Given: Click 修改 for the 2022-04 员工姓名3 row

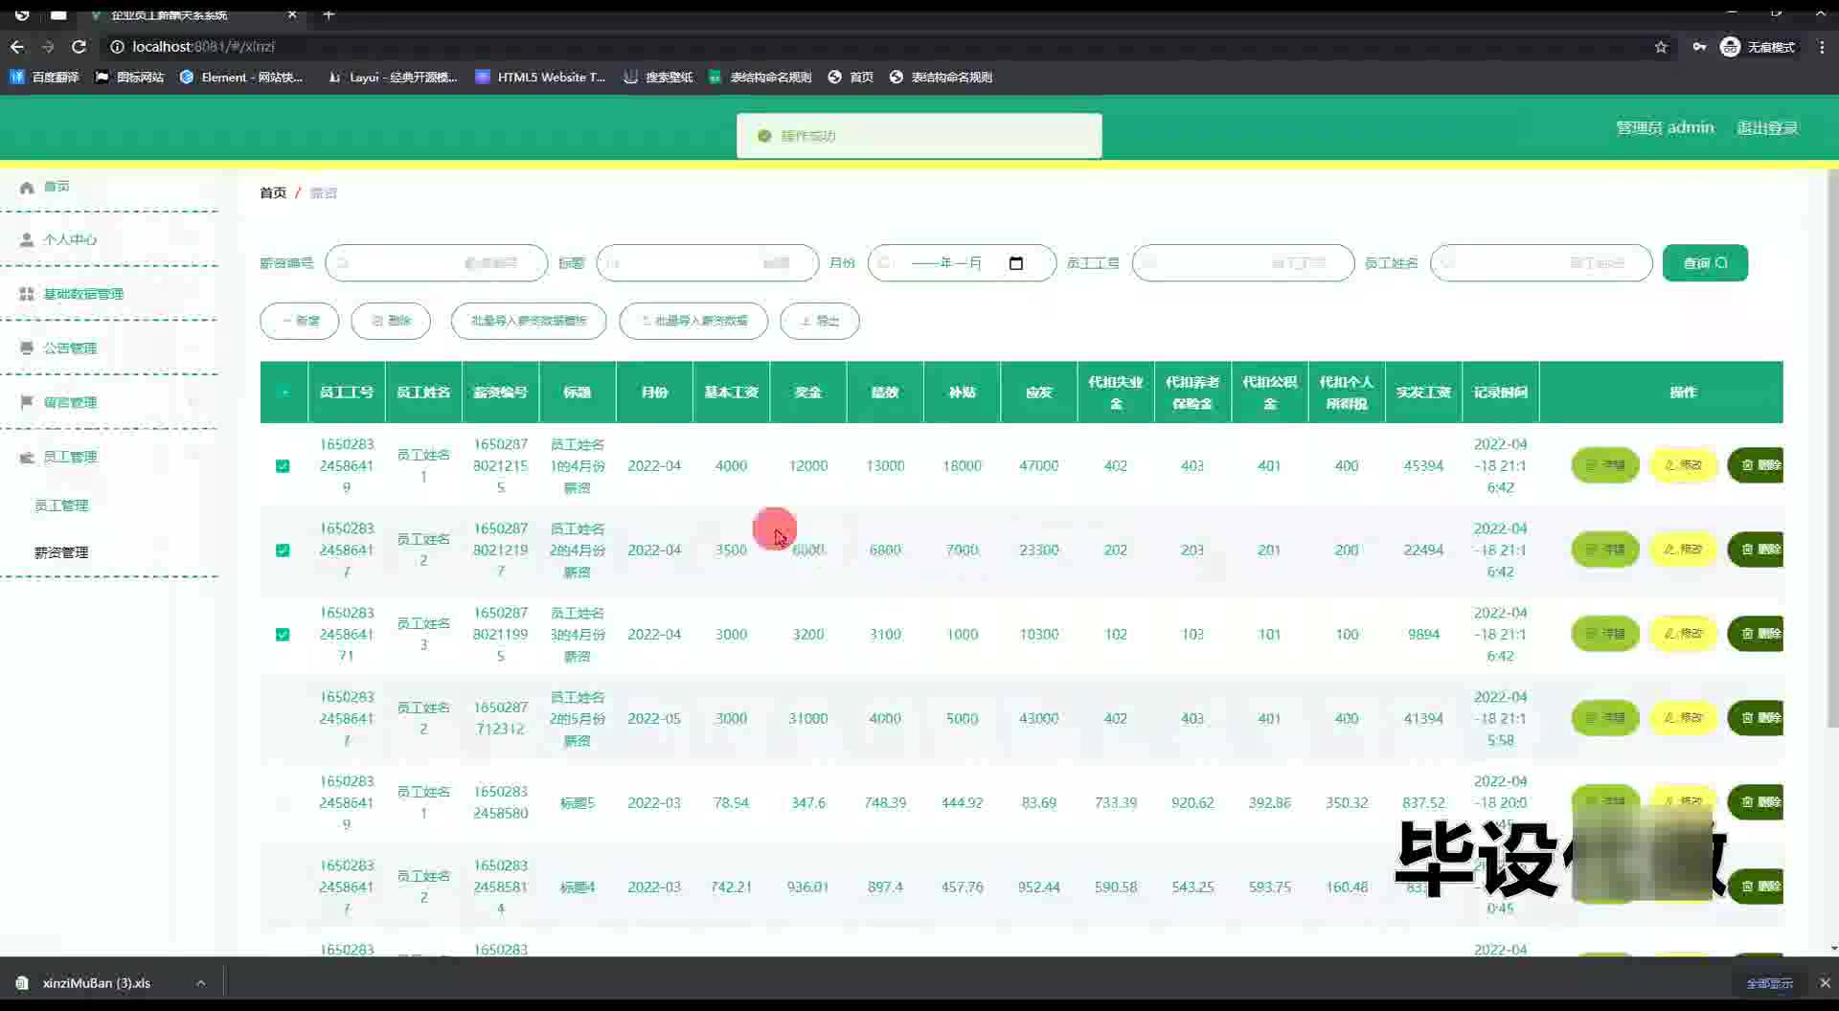Looking at the screenshot, I should pyautogui.click(x=1683, y=634).
